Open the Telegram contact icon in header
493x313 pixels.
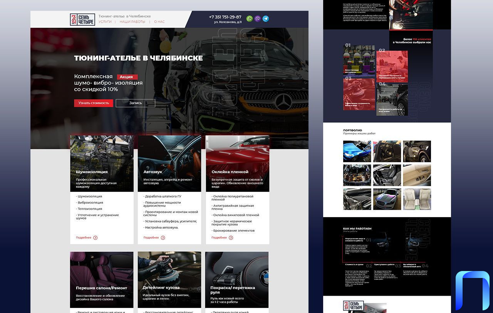(x=266, y=18)
